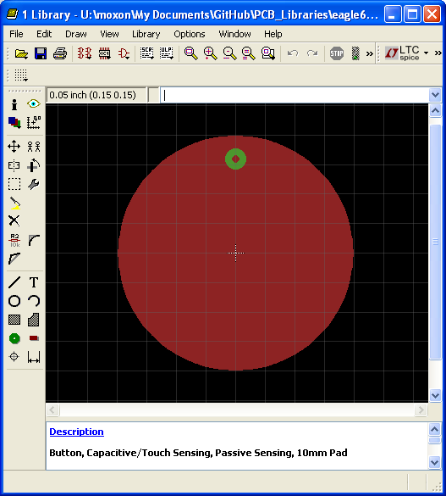Select the Polygon tool
Screen dimensions: 446x496
34,320
